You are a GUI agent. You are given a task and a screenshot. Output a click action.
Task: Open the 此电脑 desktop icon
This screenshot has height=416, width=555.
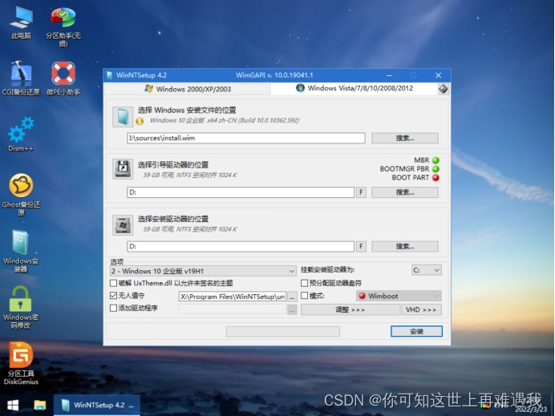[x=21, y=22]
